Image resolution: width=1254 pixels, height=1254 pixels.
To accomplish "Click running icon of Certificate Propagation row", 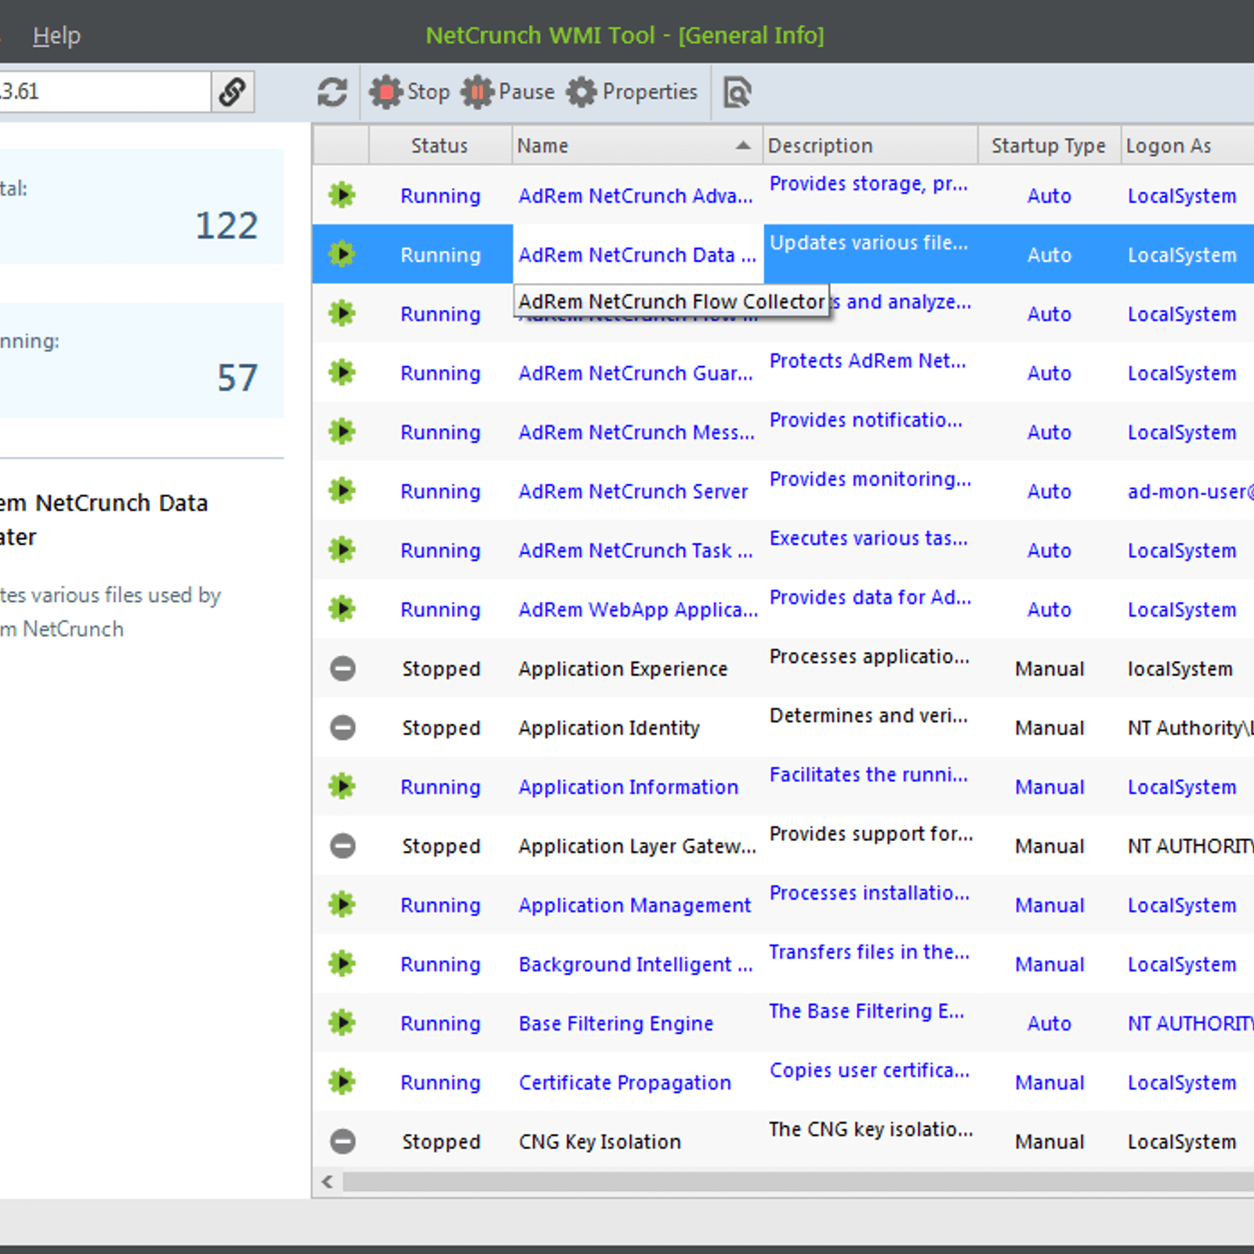I will [x=342, y=1082].
